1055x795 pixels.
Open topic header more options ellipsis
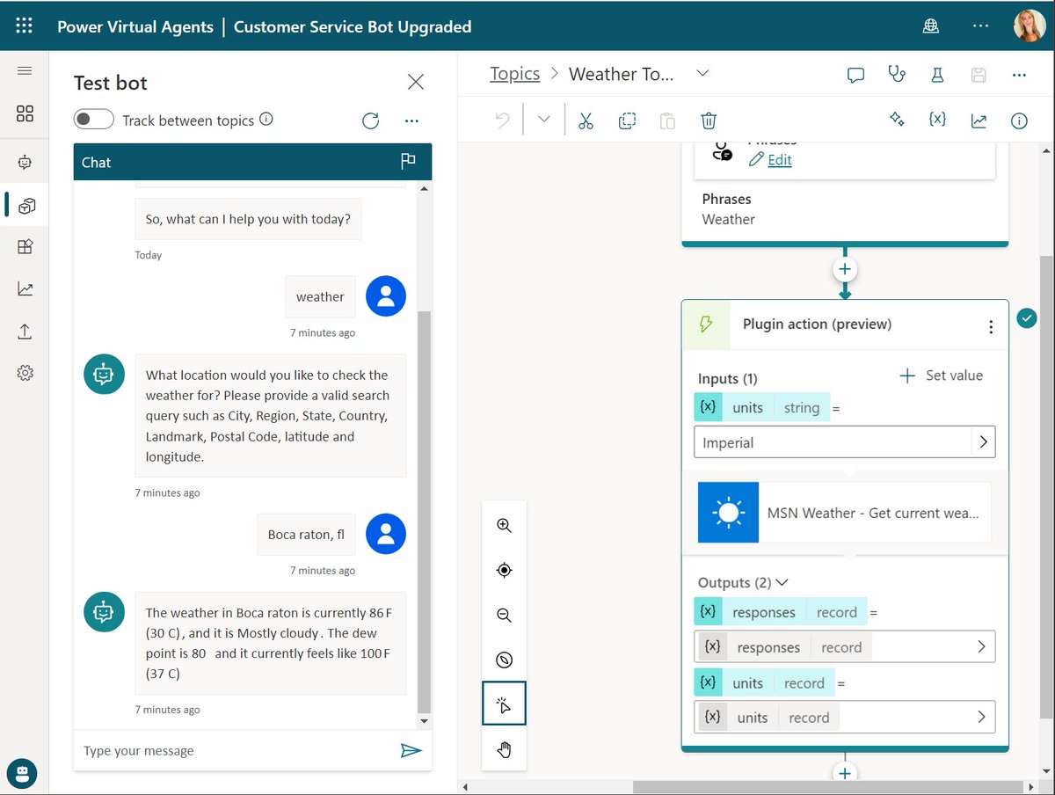tap(1019, 75)
